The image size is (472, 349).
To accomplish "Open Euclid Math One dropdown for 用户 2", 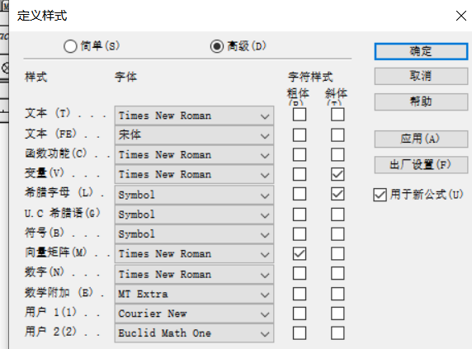I will coord(194,333).
